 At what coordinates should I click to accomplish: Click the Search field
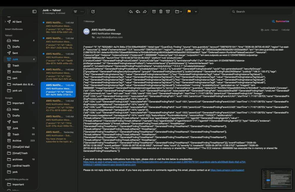click(x=262, y=12)
